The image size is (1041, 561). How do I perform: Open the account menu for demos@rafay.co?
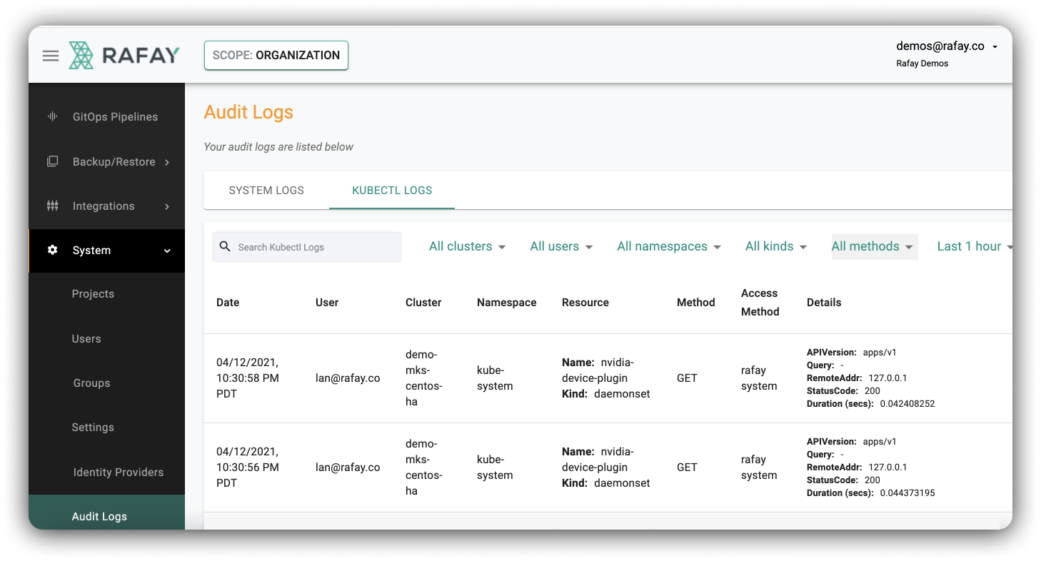click(946, 46)
